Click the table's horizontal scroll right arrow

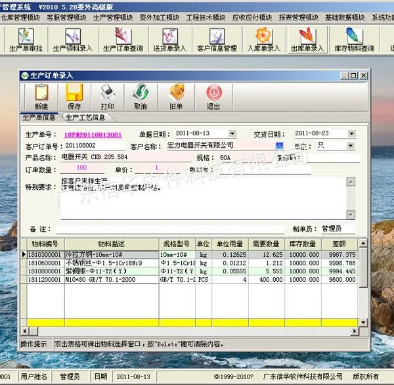pyautogui.click(x=355, y=331)
